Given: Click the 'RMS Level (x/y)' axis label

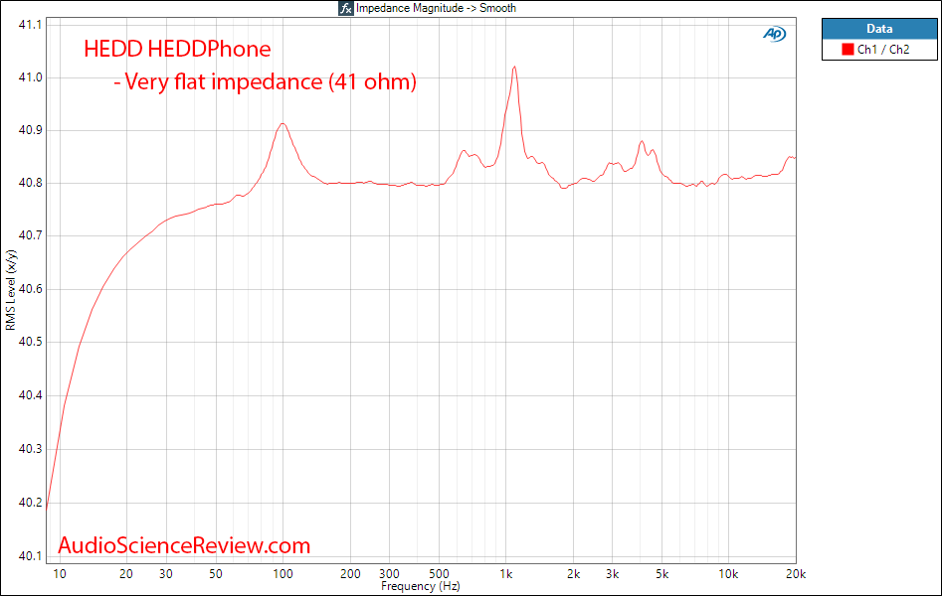Looking at the screenshot, I should click(x=11, y=290).
